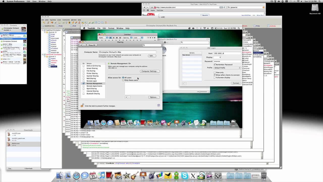Open System Preferences in the main Dock

[218, 176]
